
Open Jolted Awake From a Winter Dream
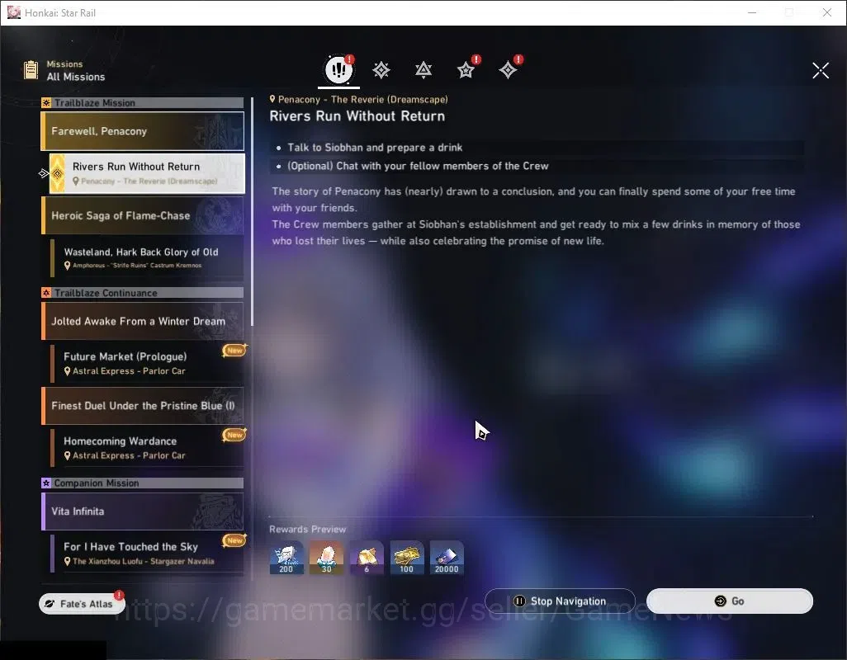point(143,321)
